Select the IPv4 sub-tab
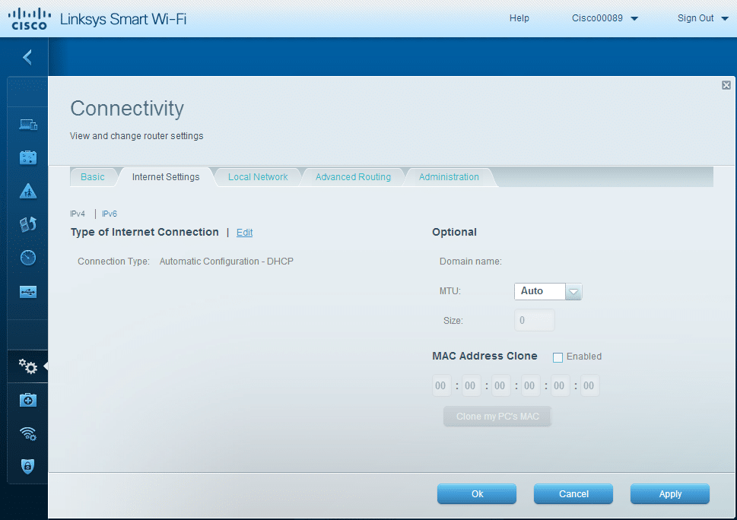This screenshot has width=737, height=520. [x=78, y=214]
